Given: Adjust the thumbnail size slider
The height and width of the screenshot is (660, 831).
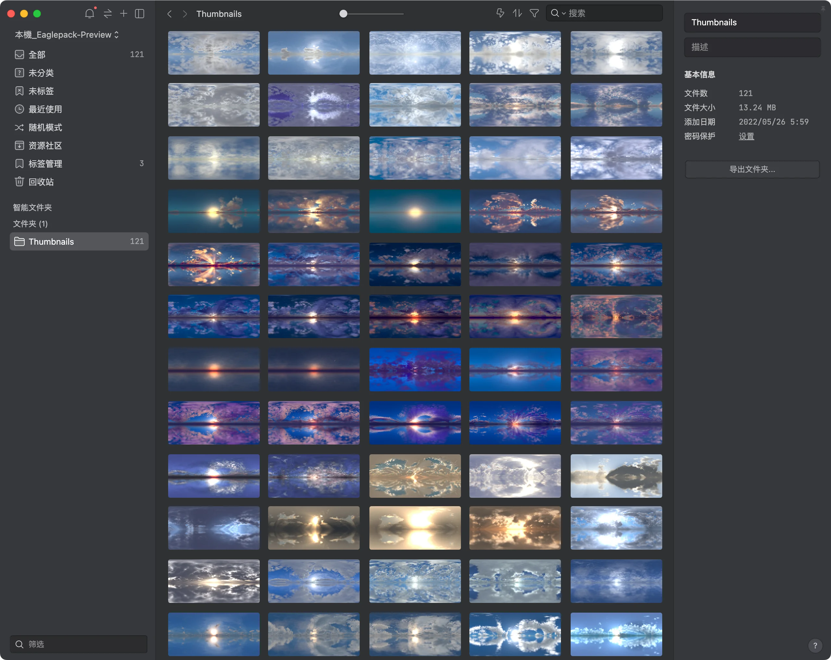Looking at the screenshot, I should point(372,14).
